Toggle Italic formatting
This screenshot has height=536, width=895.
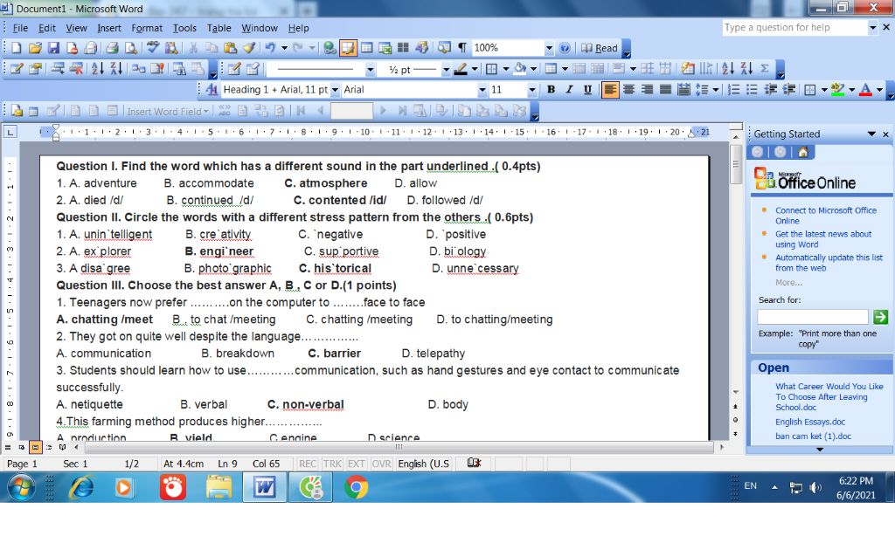point(569,90)
